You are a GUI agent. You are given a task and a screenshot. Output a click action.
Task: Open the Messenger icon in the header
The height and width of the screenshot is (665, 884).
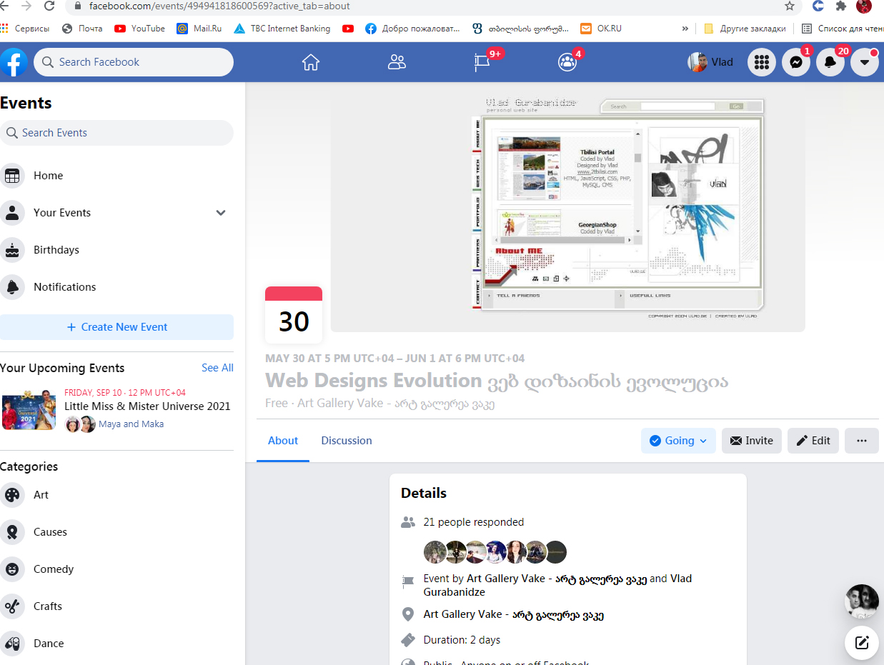click(x=795, y=63)
